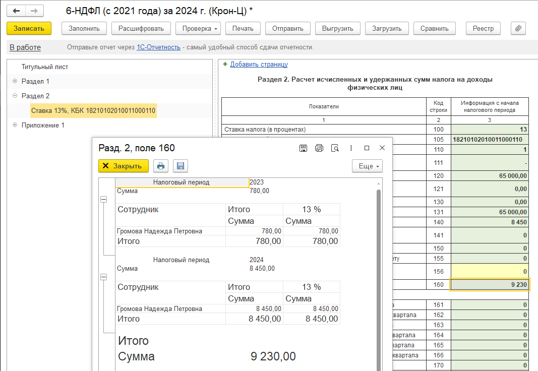Open the Еще dropdown menu
This screenshot has width=538, height=371.
click(x=367, y=166)
